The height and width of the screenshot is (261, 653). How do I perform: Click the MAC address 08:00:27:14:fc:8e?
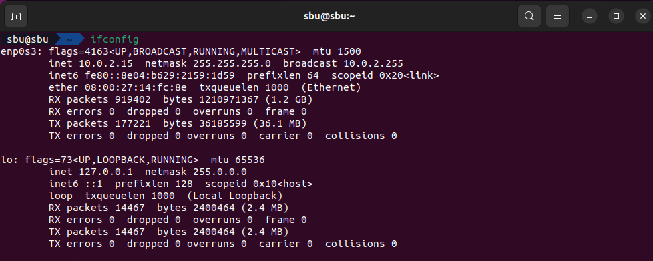click(136, 88)
